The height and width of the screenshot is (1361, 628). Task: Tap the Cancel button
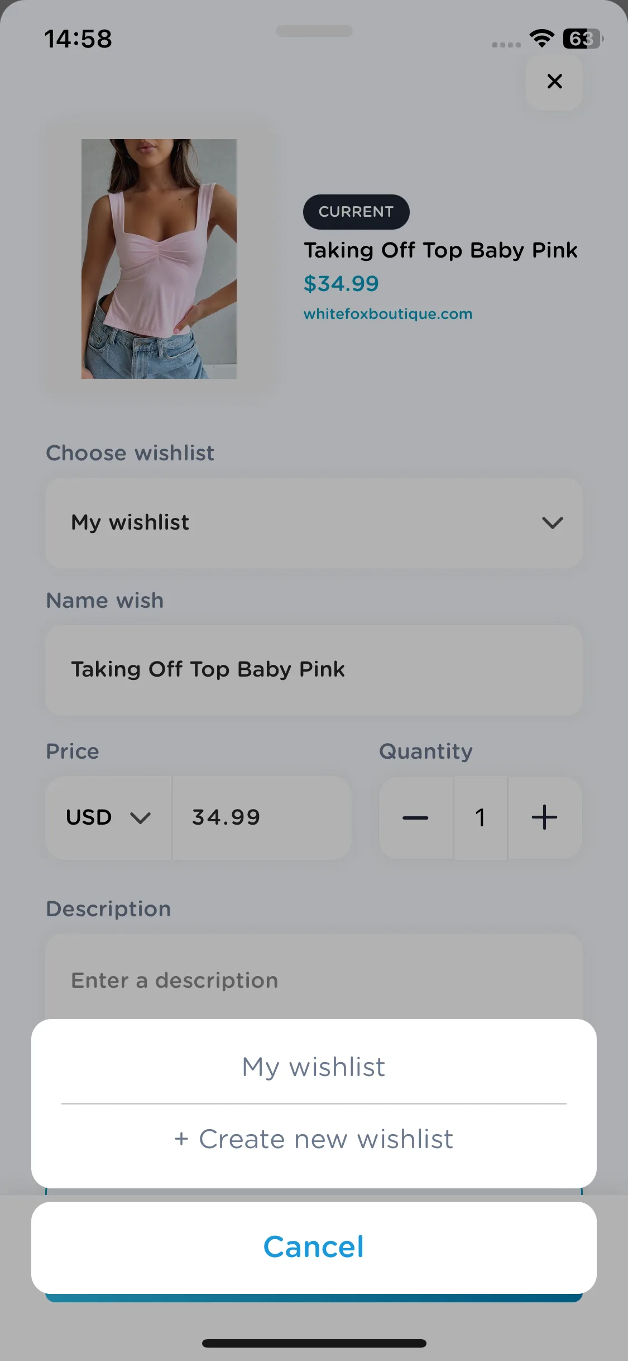point(314,1247)
